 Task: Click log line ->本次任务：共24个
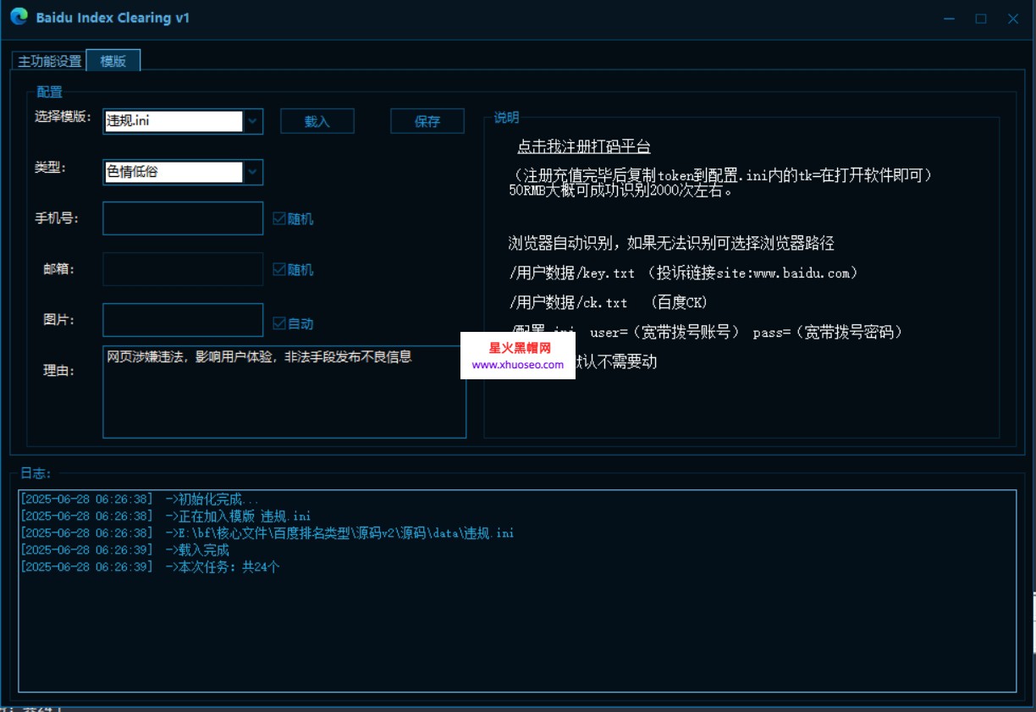(151, 566)
